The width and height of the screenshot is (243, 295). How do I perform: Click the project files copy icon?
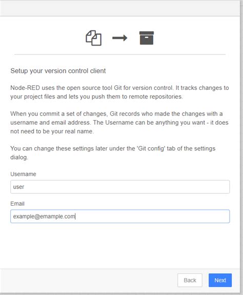pos(94,38)
